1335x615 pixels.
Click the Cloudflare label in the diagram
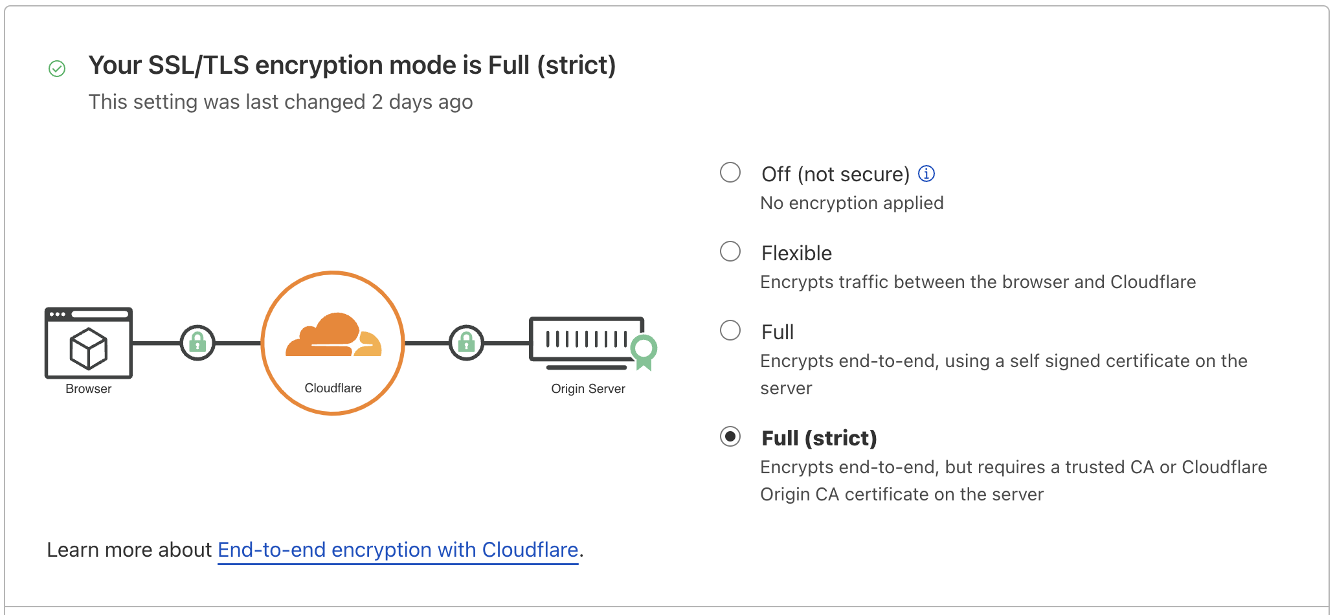point(332,388)
